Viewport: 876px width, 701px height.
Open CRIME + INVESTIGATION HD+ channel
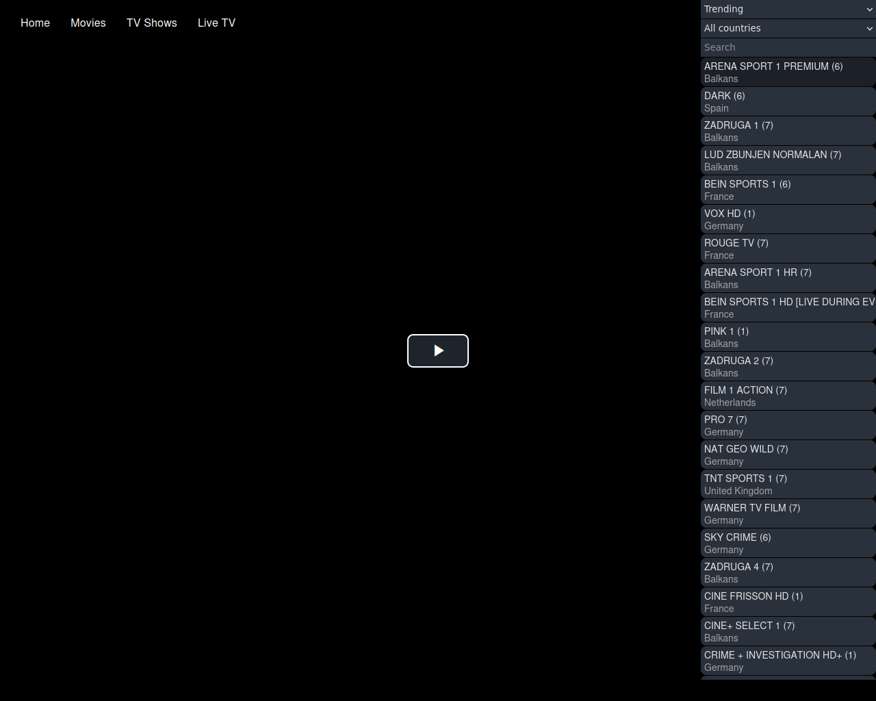(x=788, y=661)
